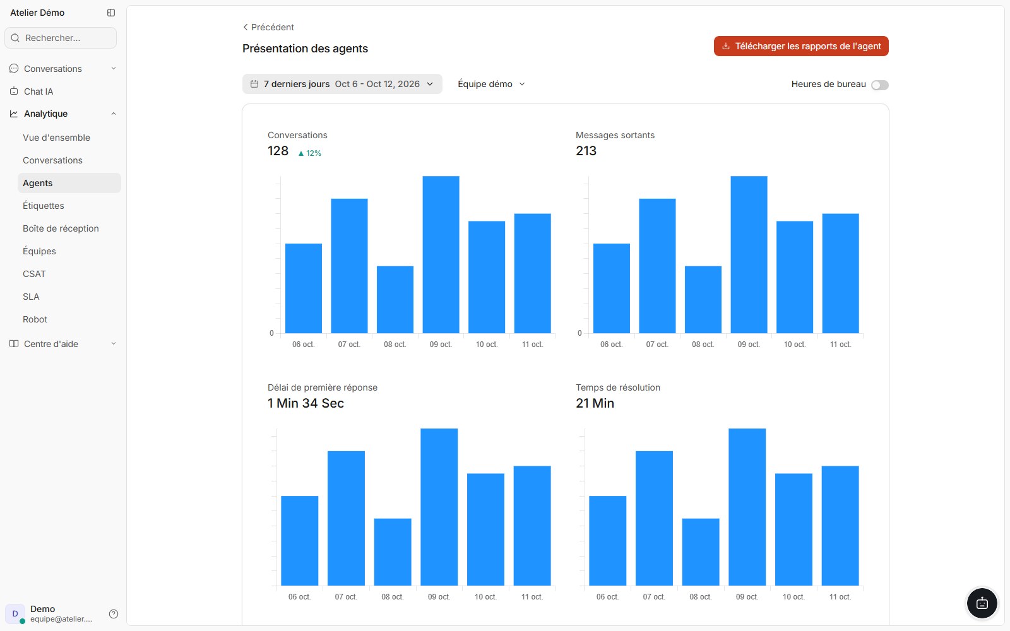Image resolution: width=1010 pixels, height=631 pixels.
Task: Open the Équipe démo team dropdown
Action: click(491, 84)
